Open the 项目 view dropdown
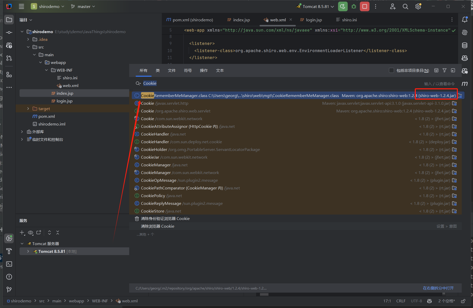Image resolution: width=473 pixels, height=308 pixels. pos(26,20)
